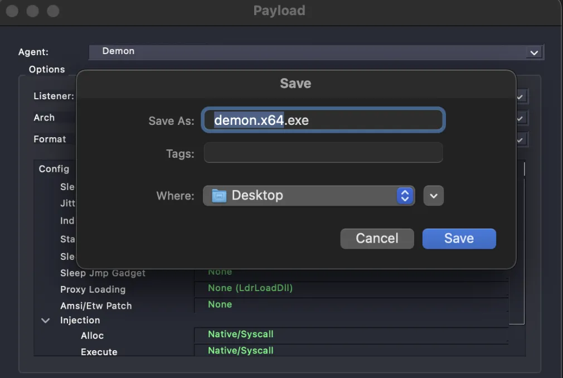Select the Execute Native/Syscall value
Viewport: 563px width, 378px height.
pyautogui.click(x=240, y=351)
